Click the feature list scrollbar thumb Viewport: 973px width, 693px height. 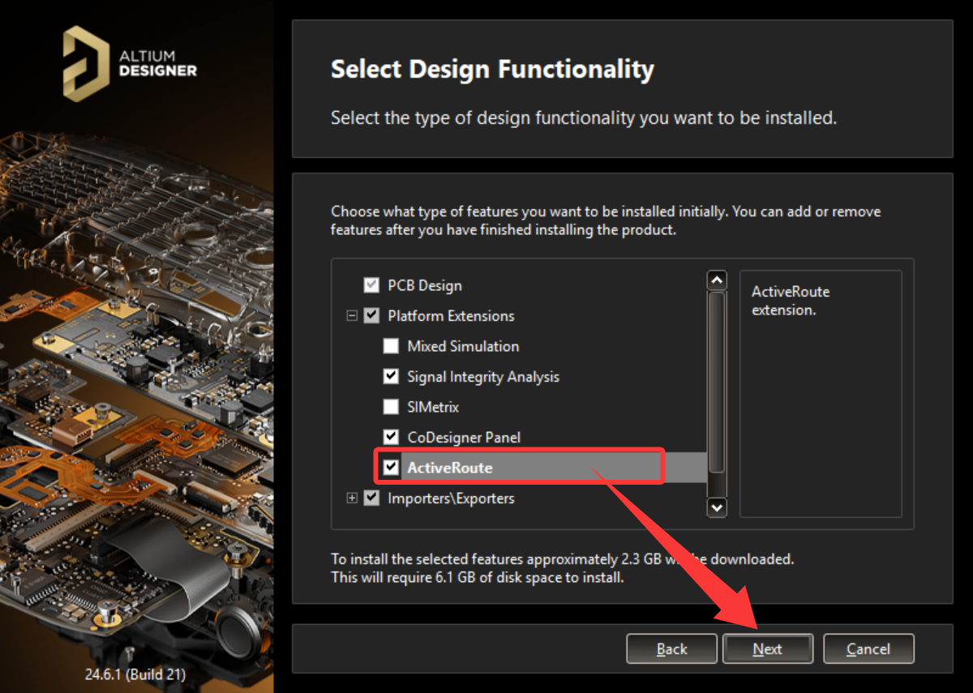(x=717, y=381)
